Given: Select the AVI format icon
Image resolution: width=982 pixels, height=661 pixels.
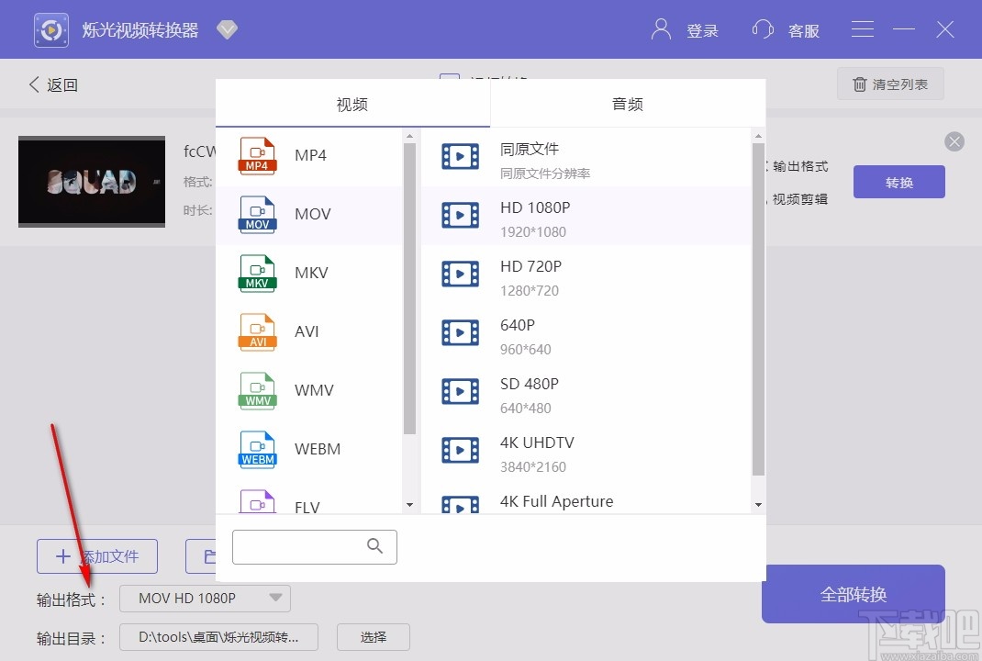Looking at the screenshot, I should [x=256, y=331].
